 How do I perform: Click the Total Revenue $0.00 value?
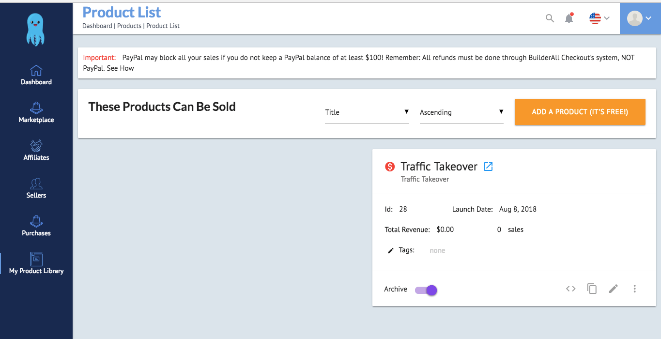point(445,230)
